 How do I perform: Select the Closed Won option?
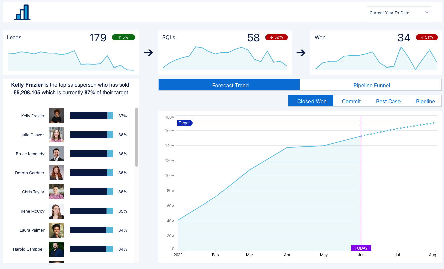coord(312,101)
